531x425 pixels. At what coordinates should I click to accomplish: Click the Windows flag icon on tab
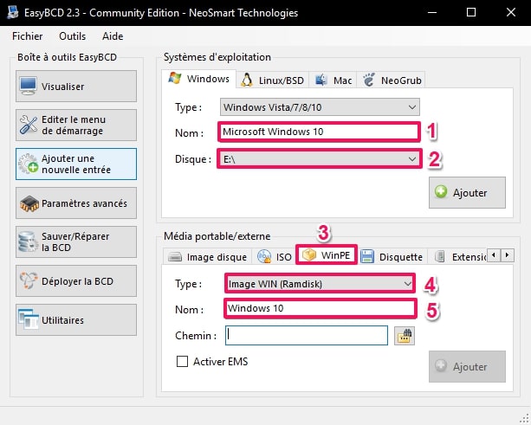coord(175,79)
